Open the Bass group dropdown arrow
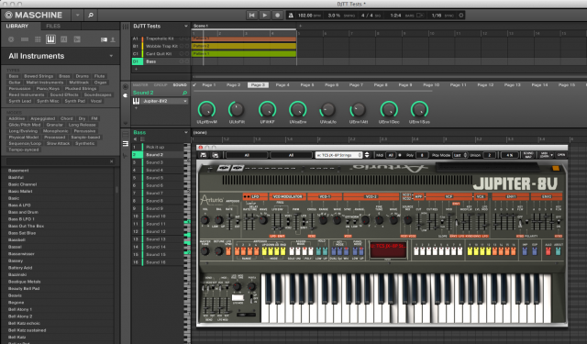Viewport: 587px width, 344px height. (x=185, y=132)
